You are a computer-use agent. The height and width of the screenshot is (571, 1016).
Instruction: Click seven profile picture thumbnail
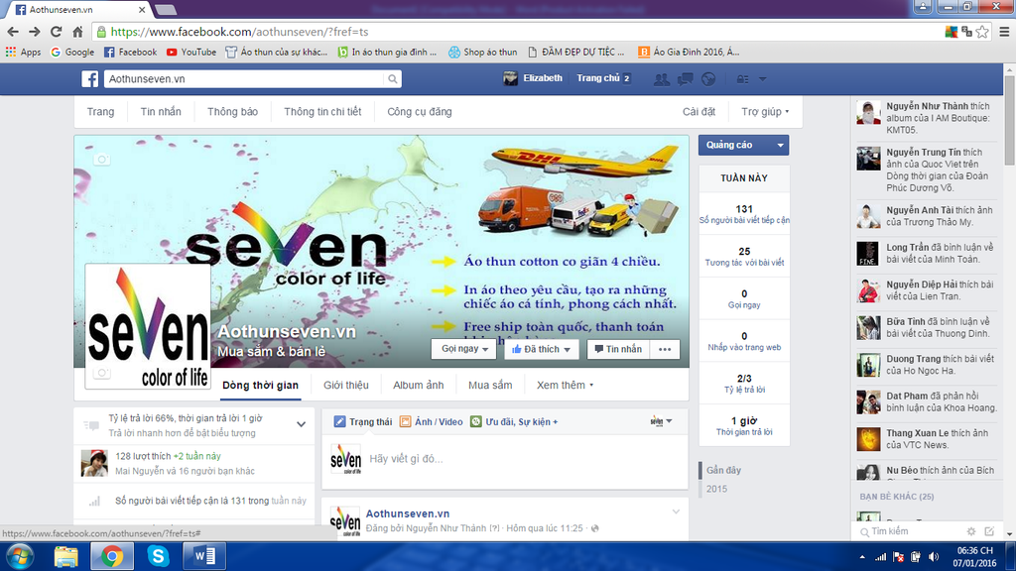click(x=148, y=325)
